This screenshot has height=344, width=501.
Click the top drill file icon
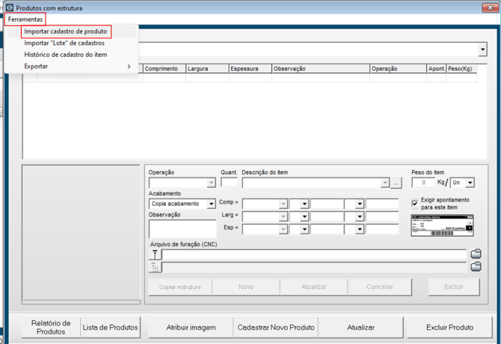[x=156, y=254]
